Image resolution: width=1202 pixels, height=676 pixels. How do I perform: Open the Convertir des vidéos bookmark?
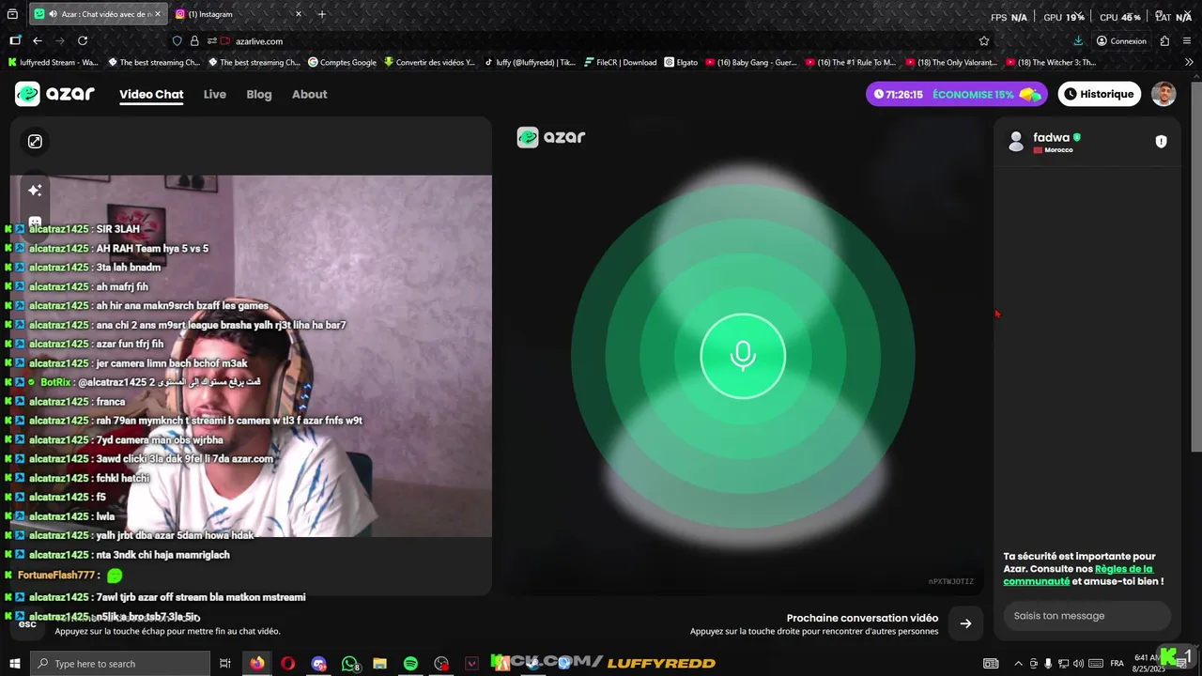click(x=429, y=63)
